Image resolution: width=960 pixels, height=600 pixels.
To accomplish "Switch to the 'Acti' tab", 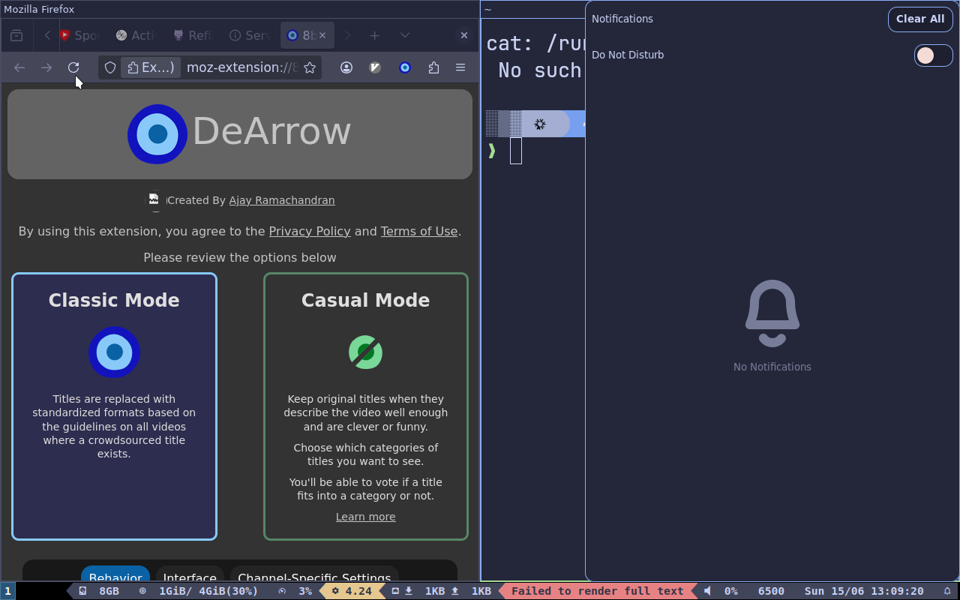I will pyautogui.click(x=135, y=35).
